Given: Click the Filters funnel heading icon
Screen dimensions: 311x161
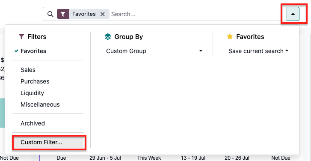Looking at the screenshot, I should pyautogui.click(x=21, y=37).
